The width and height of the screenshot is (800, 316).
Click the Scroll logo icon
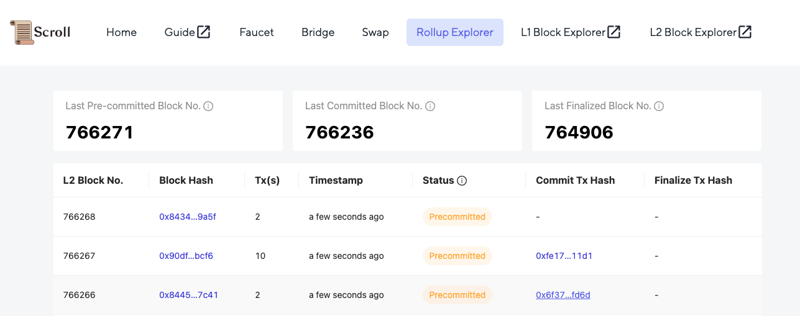[22, 32]
